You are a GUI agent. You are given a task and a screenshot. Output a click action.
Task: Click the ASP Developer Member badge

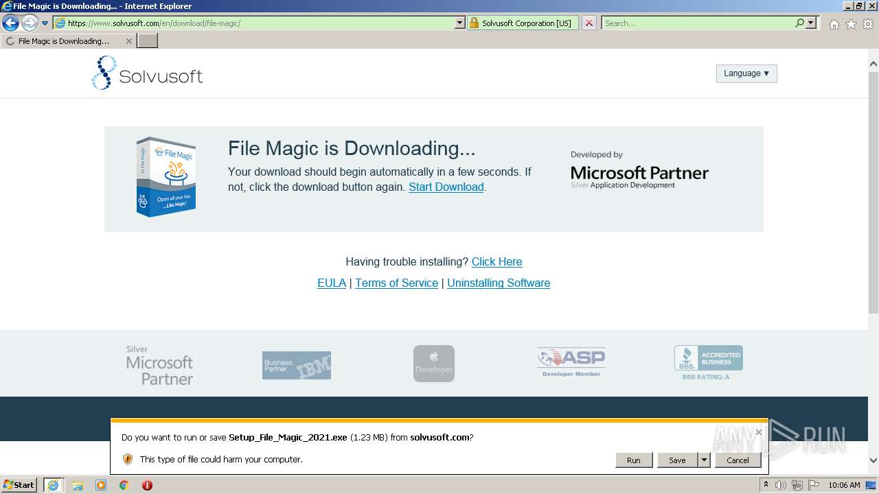point(571,362)
